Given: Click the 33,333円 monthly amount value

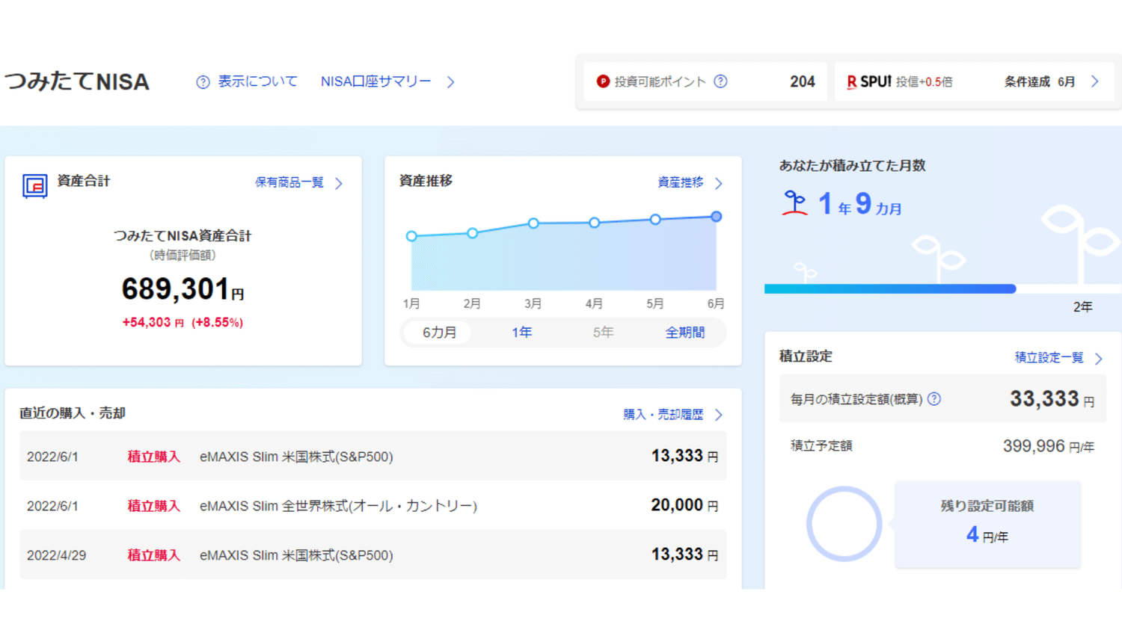Looking at the screenshot, I should tap(1052, 399).
